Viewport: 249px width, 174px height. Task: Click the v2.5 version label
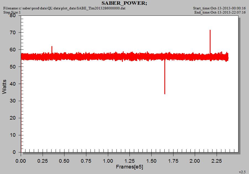tap(242, 172)
